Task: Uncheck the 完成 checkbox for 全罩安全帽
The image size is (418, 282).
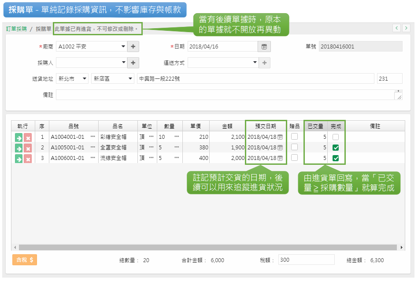Action: click(x=336, y=148)
